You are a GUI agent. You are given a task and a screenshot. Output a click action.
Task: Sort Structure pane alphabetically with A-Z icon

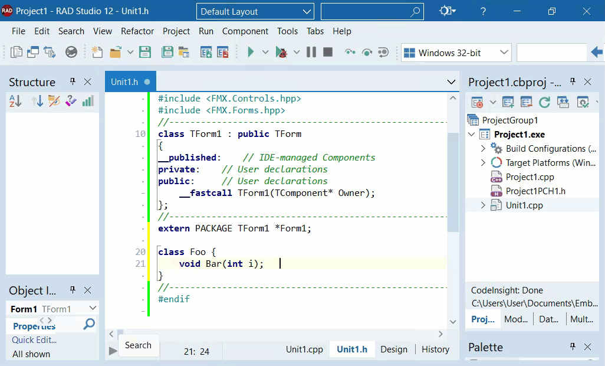tap(15, 101)
